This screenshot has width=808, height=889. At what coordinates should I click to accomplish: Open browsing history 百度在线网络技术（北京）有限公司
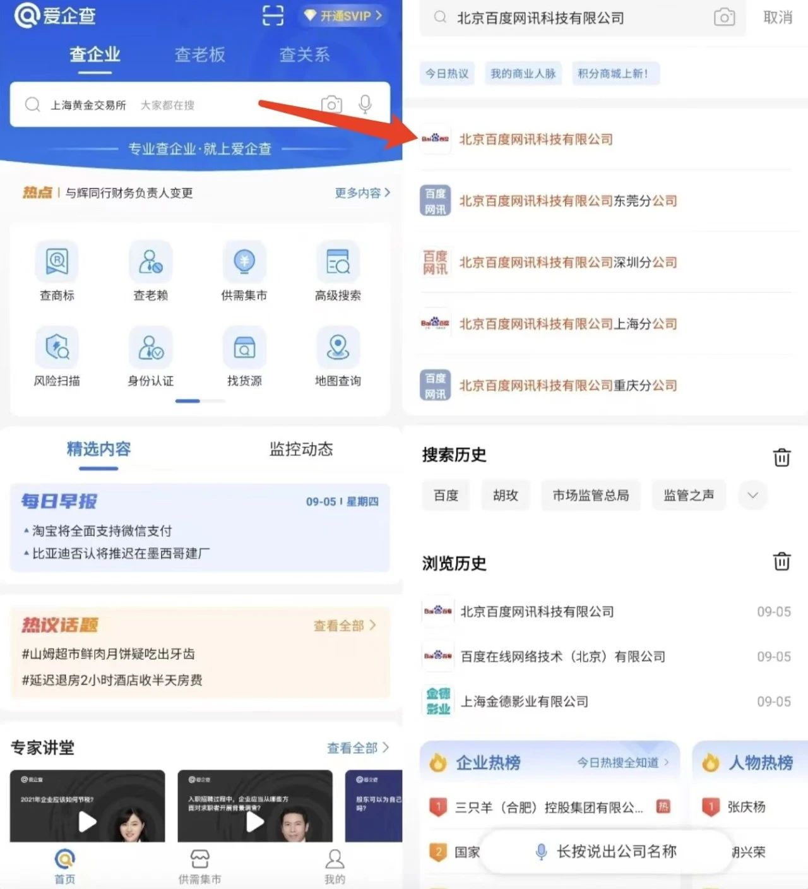coord(606,657)
